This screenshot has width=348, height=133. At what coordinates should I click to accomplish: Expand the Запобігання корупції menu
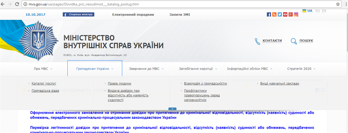(198, 69)
